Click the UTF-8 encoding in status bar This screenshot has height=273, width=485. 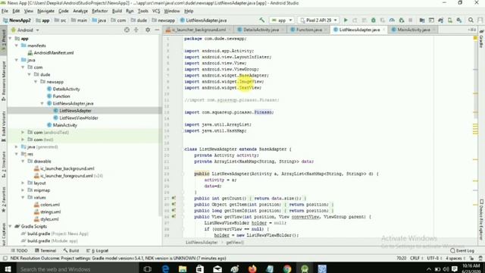434,258
